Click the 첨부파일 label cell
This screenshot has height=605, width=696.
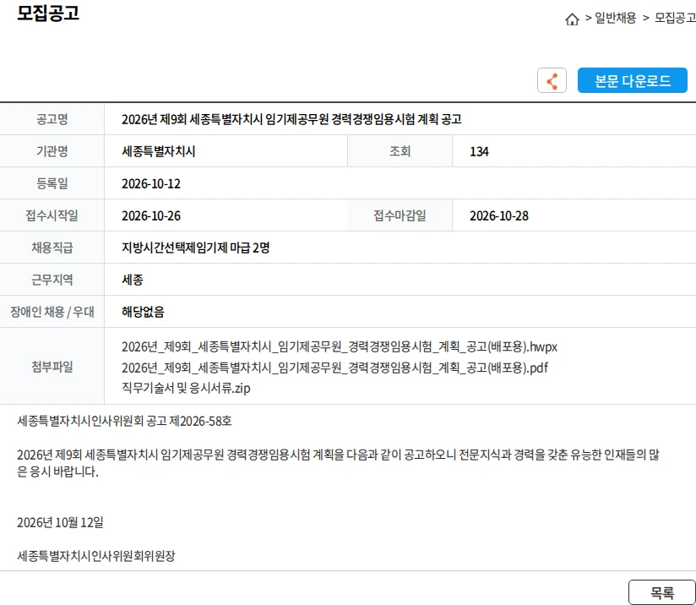pyautogui.click(x=52, y=367)
